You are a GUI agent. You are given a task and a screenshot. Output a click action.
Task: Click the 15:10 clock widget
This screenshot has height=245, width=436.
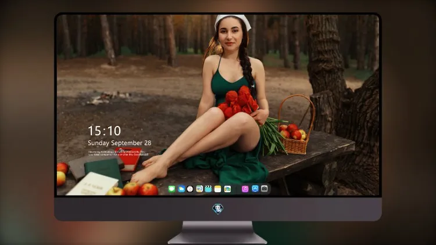(104, 131)
